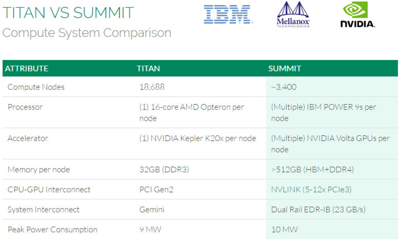
Task: Select the Gemini system interconnect cell
Action: (x=152, y=210)
